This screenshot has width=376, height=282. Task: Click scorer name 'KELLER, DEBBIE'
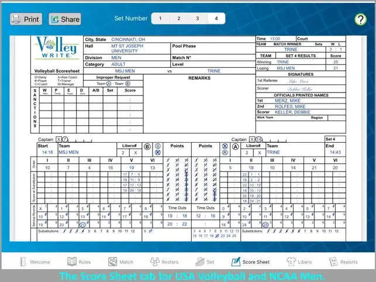(x=292, y=112)
